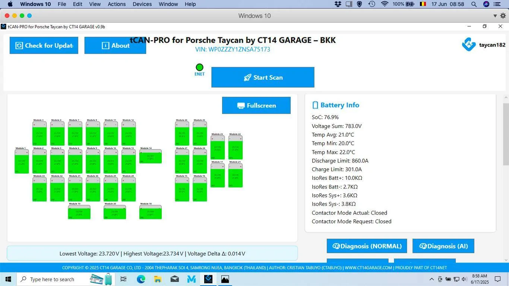The image size is (509, 286).
Task: Select Module 20 battery cell
Action: tap(115, 212)
